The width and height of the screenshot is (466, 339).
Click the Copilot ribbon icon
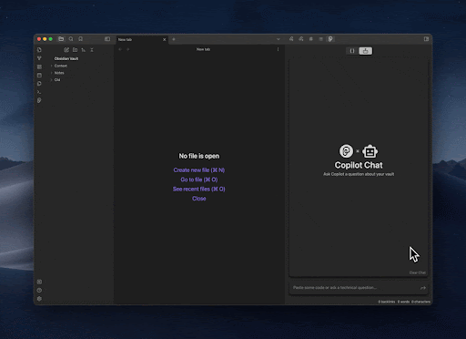[39, 100]
